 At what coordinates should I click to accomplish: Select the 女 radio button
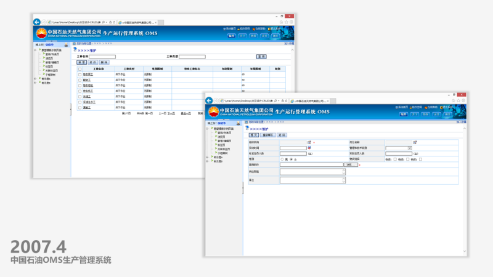pos(291,159)
